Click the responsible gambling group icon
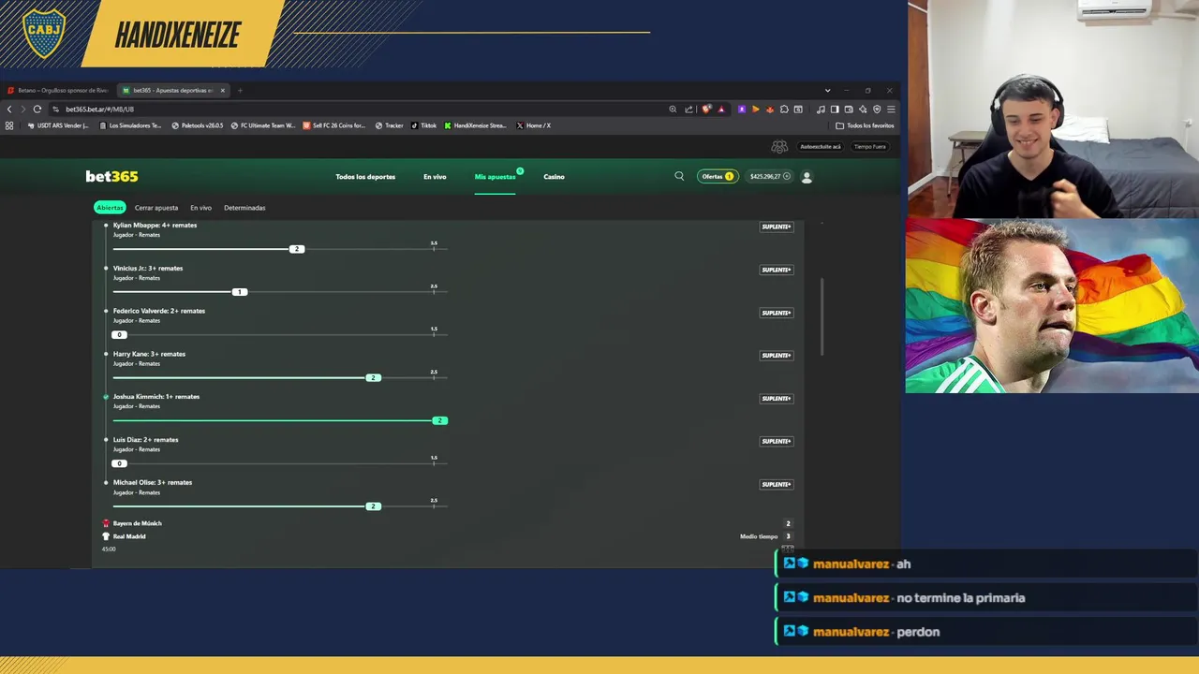 pos(779,147)
